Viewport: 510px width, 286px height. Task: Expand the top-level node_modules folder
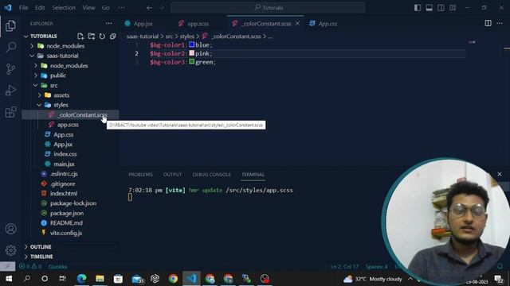[x=32, y=46]
